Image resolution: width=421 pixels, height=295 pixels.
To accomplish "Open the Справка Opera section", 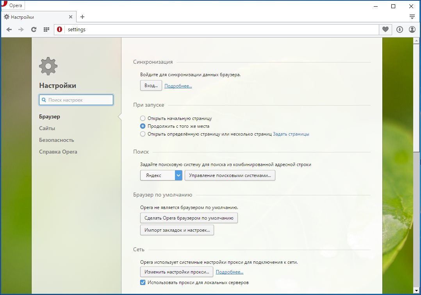I will (58, 152).
